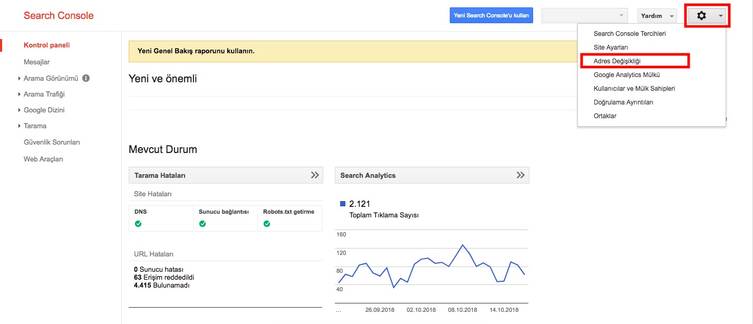
Task: Click the 2.121 total clicks value
Action: pyautogui.click(x=360, y=204)
